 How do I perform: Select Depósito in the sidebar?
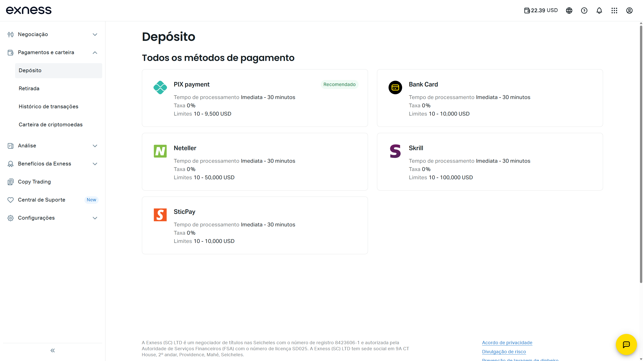click(x=59, y=71)
